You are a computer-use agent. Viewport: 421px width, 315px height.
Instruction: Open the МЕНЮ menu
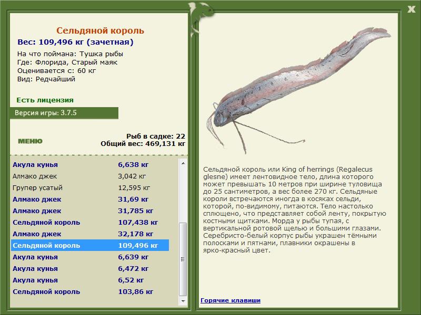pos(30,141)
